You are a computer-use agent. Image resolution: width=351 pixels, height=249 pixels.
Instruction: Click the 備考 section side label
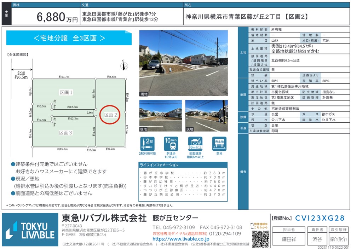point(243,171)
